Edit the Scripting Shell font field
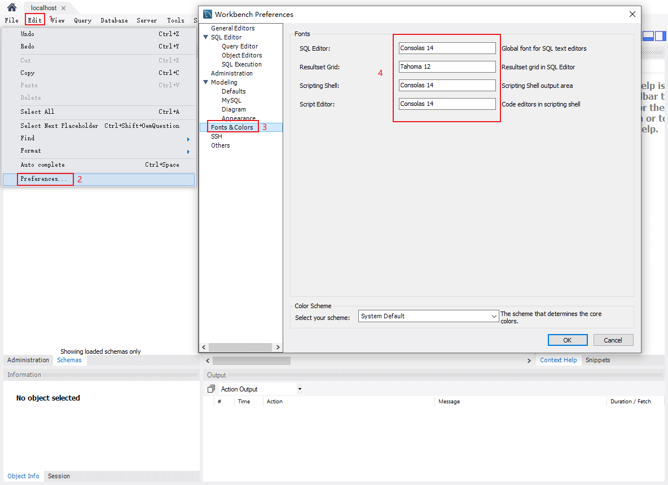The image size is (668, 485). tap(447, 85)
